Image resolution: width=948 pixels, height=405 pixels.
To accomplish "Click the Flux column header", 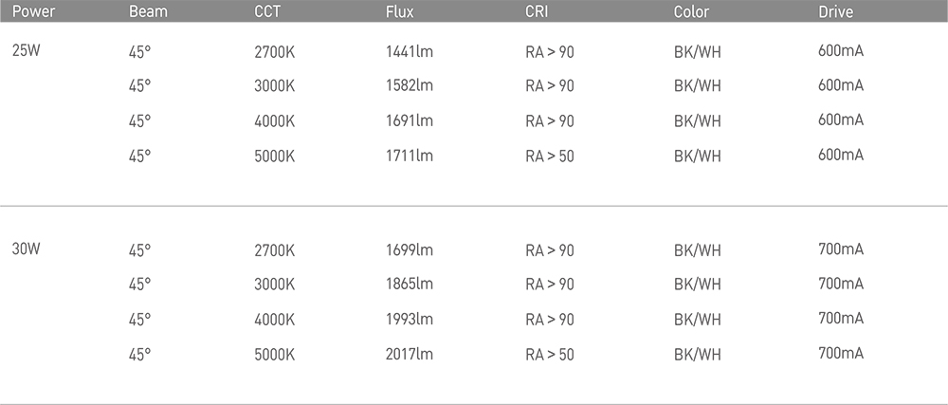I will click(x=400, y=11).
